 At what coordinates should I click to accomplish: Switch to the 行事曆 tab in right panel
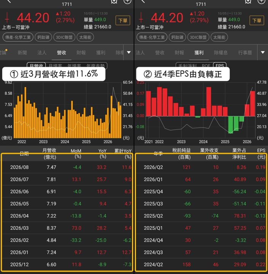coord(245,53)
